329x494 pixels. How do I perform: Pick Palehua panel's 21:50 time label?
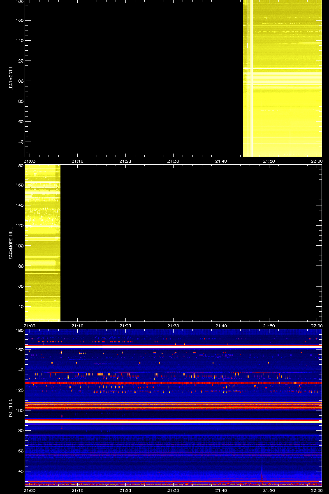pos(269,490)
